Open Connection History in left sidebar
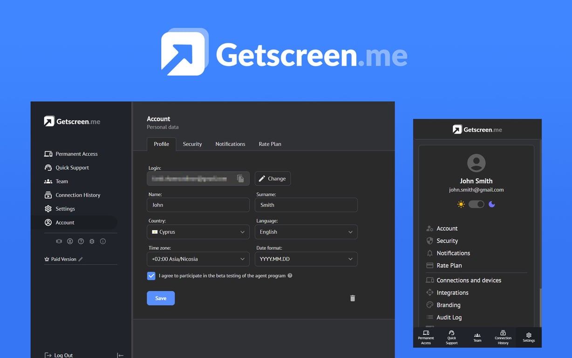The height and width of the screenshot is (358, 572). tap(73, 195)
